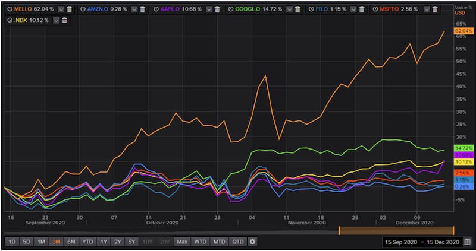Viewport: 476px width, 251px height.
Task: Delete the NDX index series
Action: tap(65, 20)
